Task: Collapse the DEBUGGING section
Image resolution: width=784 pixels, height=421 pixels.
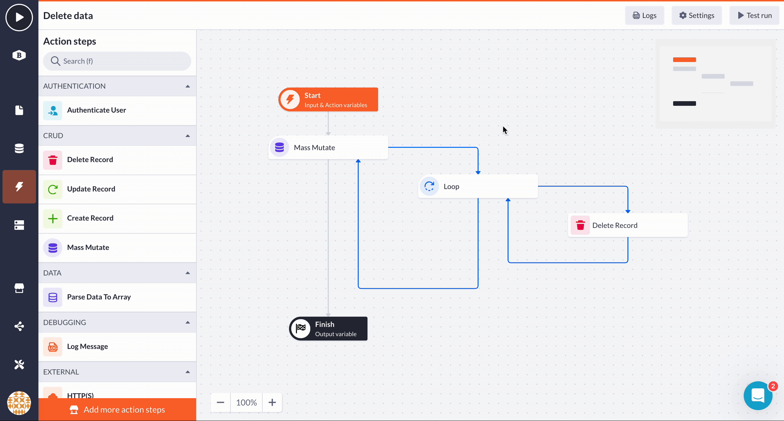Action: (188, 322)
